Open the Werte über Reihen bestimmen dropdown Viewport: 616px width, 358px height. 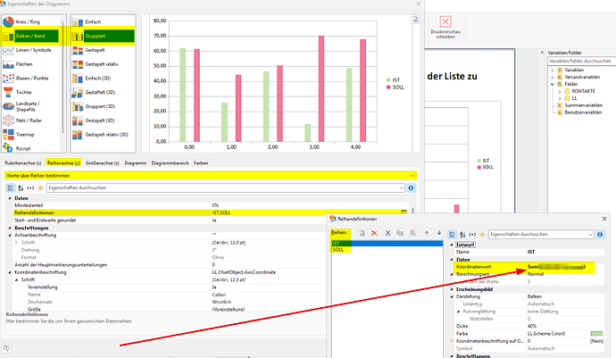click(412, 176)
